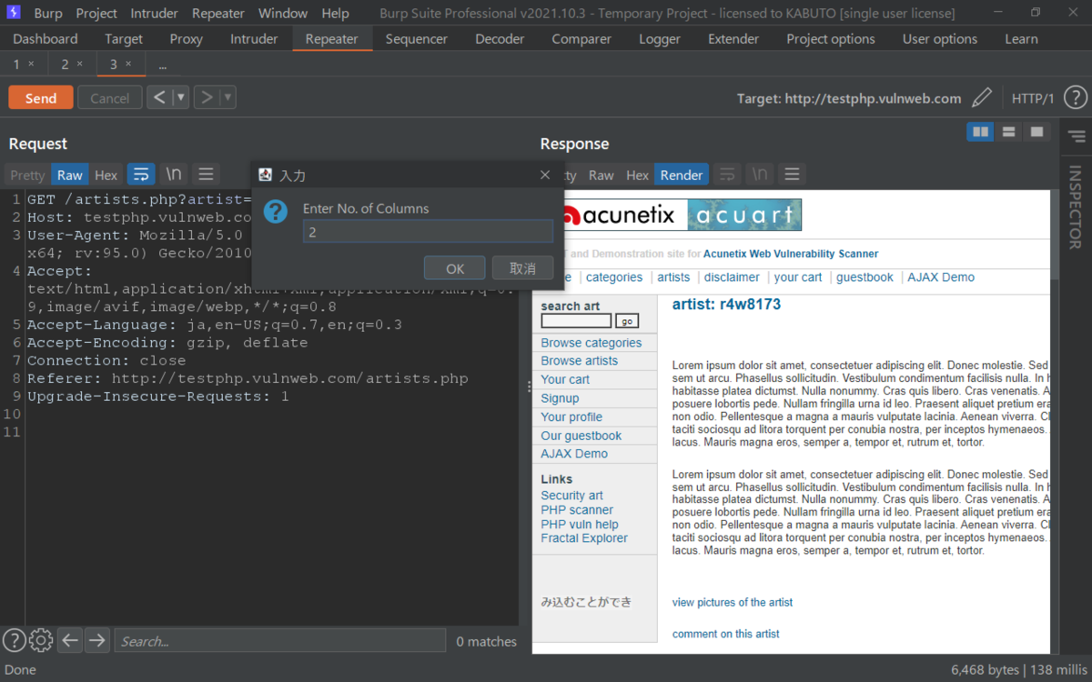Confirm dialog with OK button
The image size is (1092, 682).
(455, 268)
